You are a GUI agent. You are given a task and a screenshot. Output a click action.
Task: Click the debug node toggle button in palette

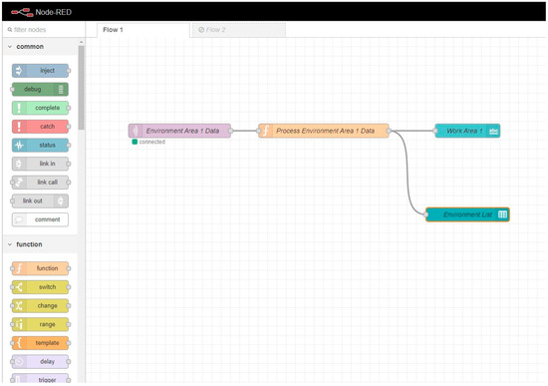tap(61, 89)
